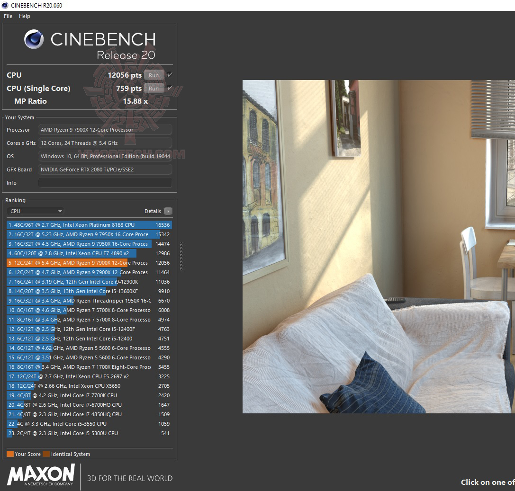Viewport: 515px width, 491px height.
Task: Click the Details label in Ranking
Action: pos(153,211)
